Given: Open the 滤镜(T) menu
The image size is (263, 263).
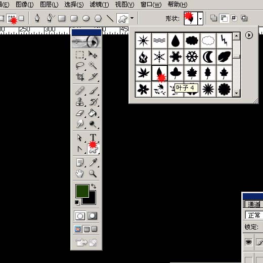Looking at the screenshot, I should pos(99,5).
